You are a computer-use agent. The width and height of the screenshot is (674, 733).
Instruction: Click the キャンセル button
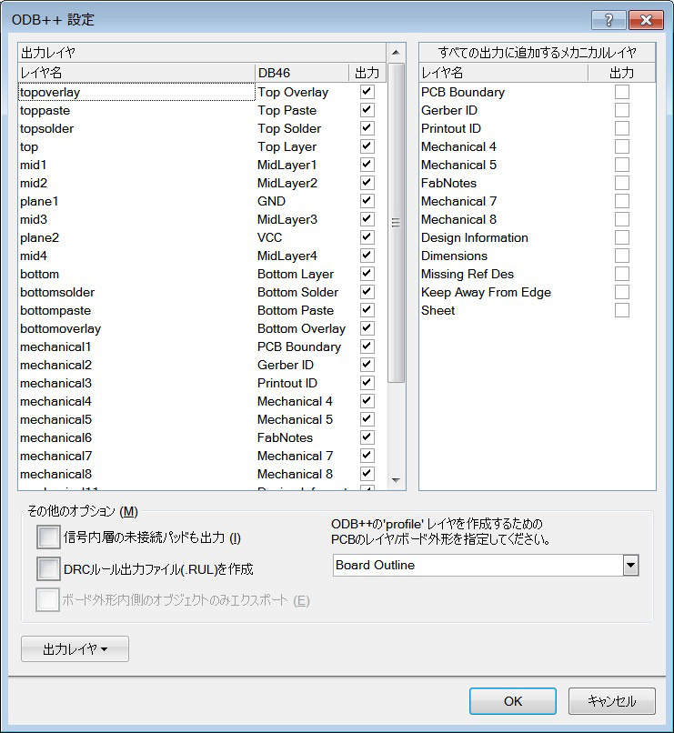[612, 701]
